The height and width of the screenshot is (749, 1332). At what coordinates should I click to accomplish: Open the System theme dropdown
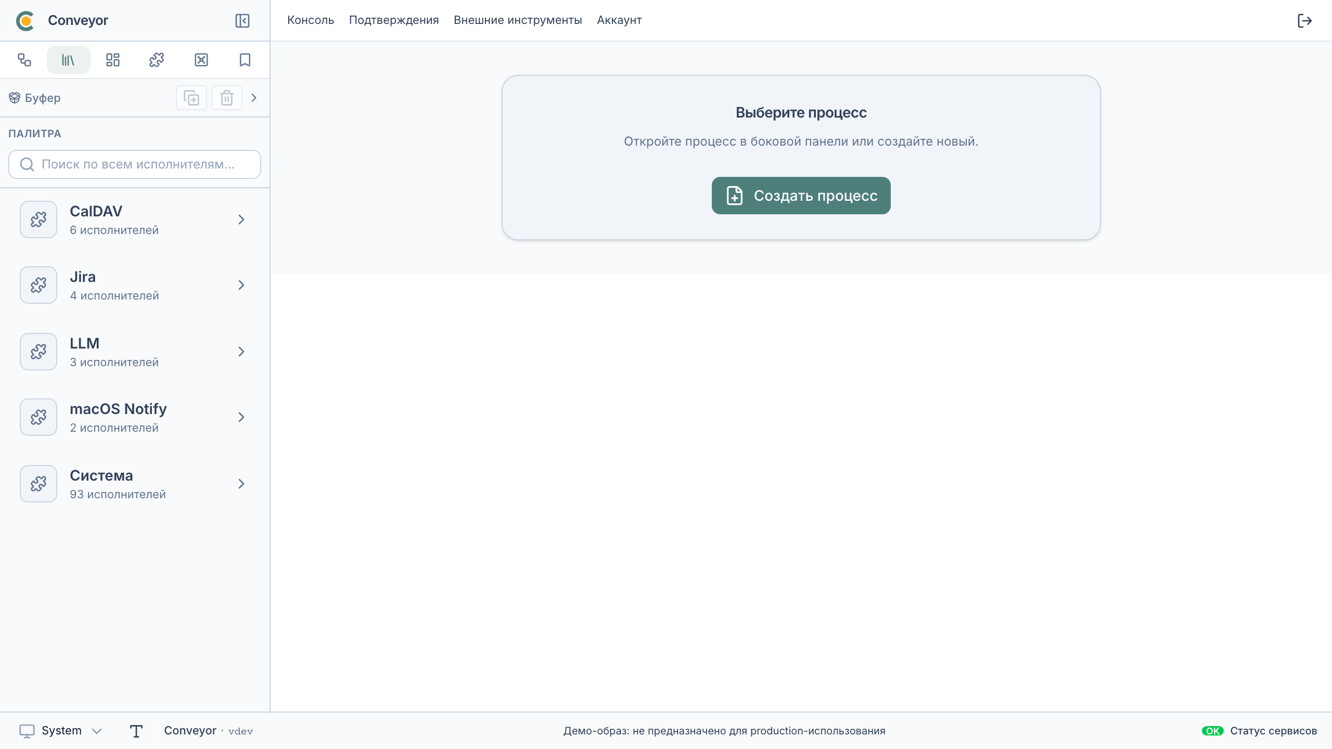click(61, 731)
